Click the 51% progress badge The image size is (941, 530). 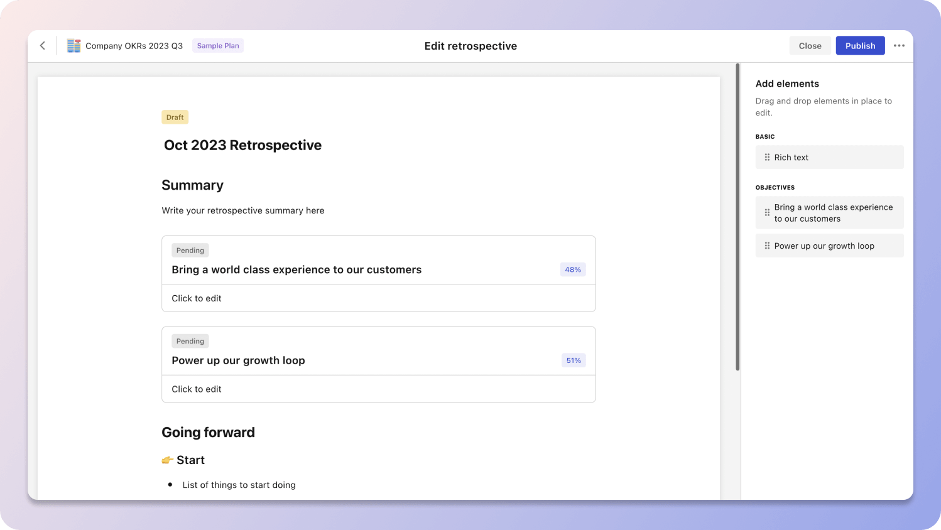coord(573,360)
